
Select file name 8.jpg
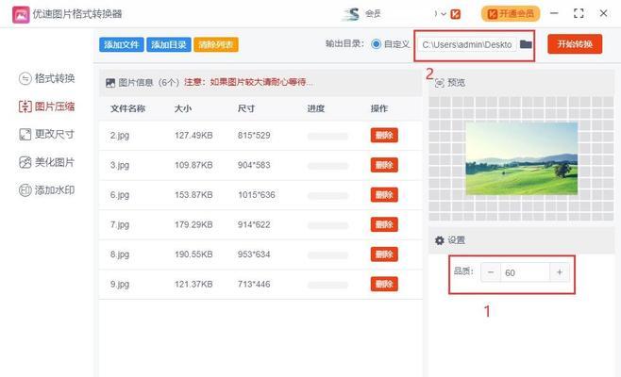[120, 254]
